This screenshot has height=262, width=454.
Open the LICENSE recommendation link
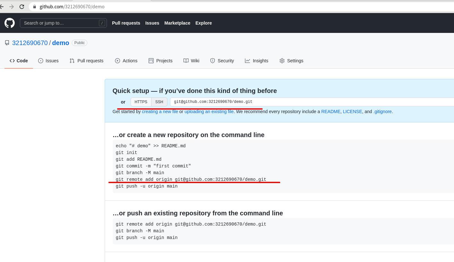(x=353, y=112)
